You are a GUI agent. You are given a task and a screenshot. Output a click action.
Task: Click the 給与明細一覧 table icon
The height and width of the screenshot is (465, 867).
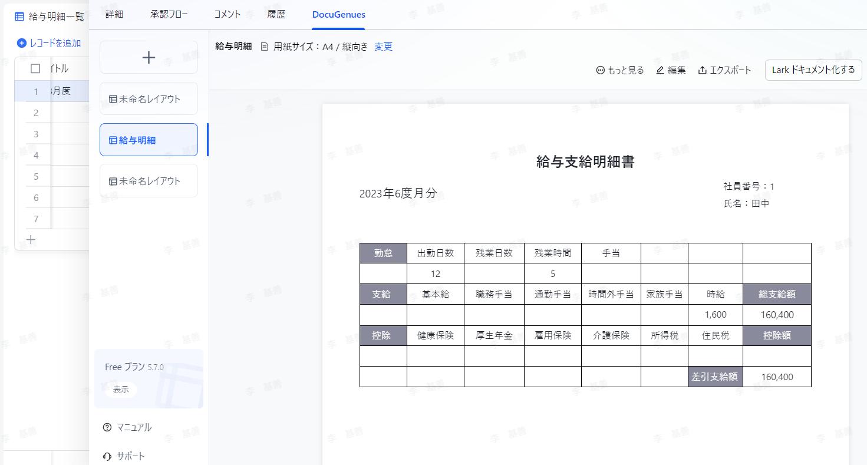click(19, 17)
